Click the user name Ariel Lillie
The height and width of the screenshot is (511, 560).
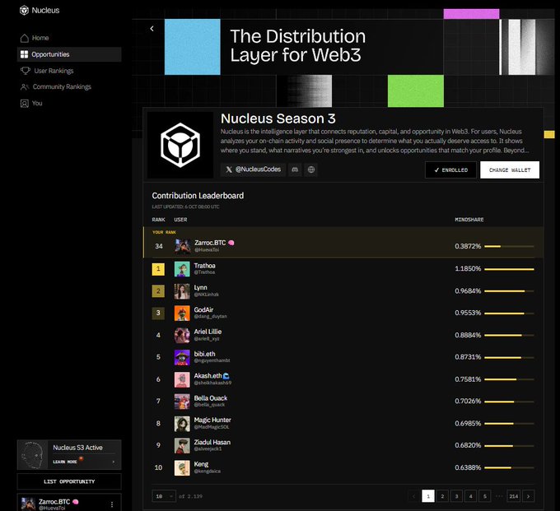tap(208, 332)
